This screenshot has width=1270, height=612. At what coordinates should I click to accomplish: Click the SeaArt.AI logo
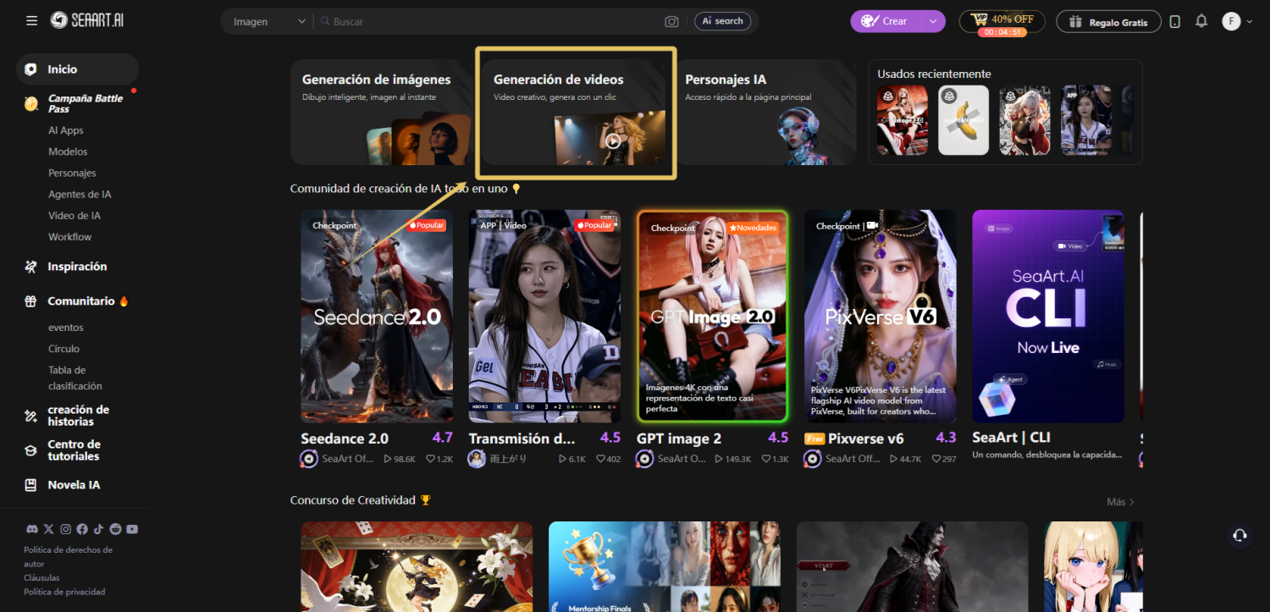(x=87, y=20)
